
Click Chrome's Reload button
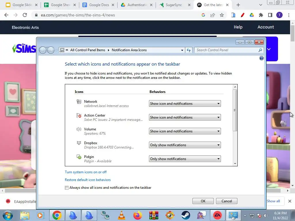[25, 15]
